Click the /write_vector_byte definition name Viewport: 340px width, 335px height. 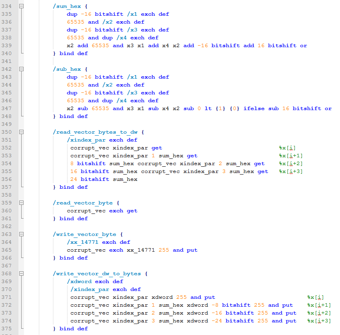click(x=84, y=234)
